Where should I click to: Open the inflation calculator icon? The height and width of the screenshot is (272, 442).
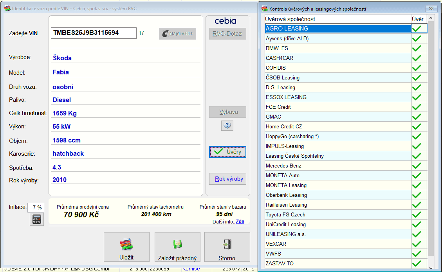tap(37, 219)
